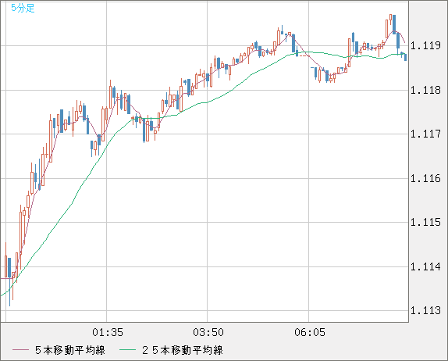
Task: Click the 5本移動平均線 legend label
Action: pos(70,350)
